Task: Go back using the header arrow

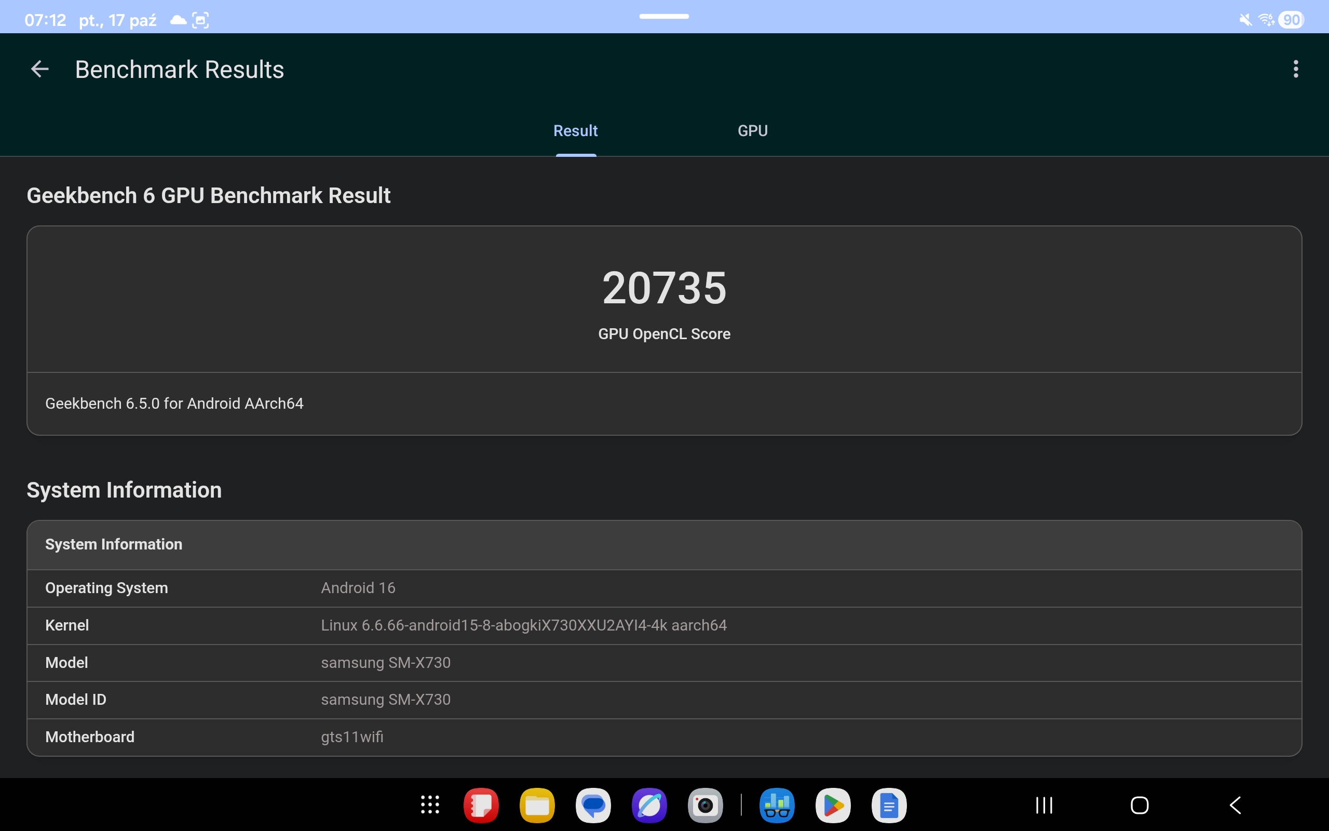Action: pyautogui.click(x=39, y=69)
